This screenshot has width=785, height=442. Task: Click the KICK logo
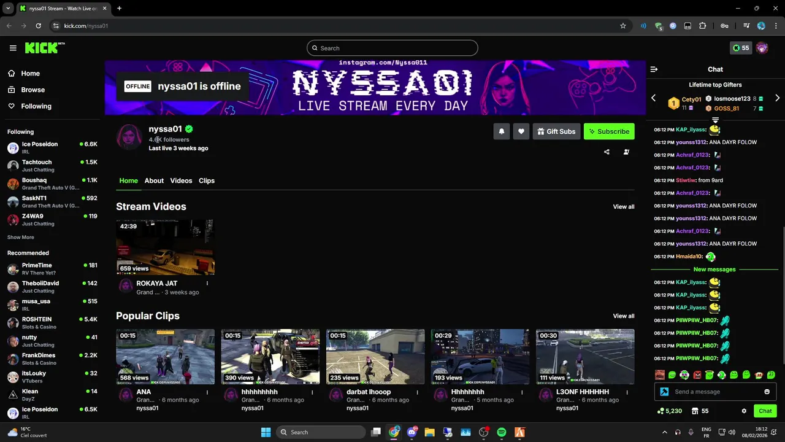coord(44,48)
